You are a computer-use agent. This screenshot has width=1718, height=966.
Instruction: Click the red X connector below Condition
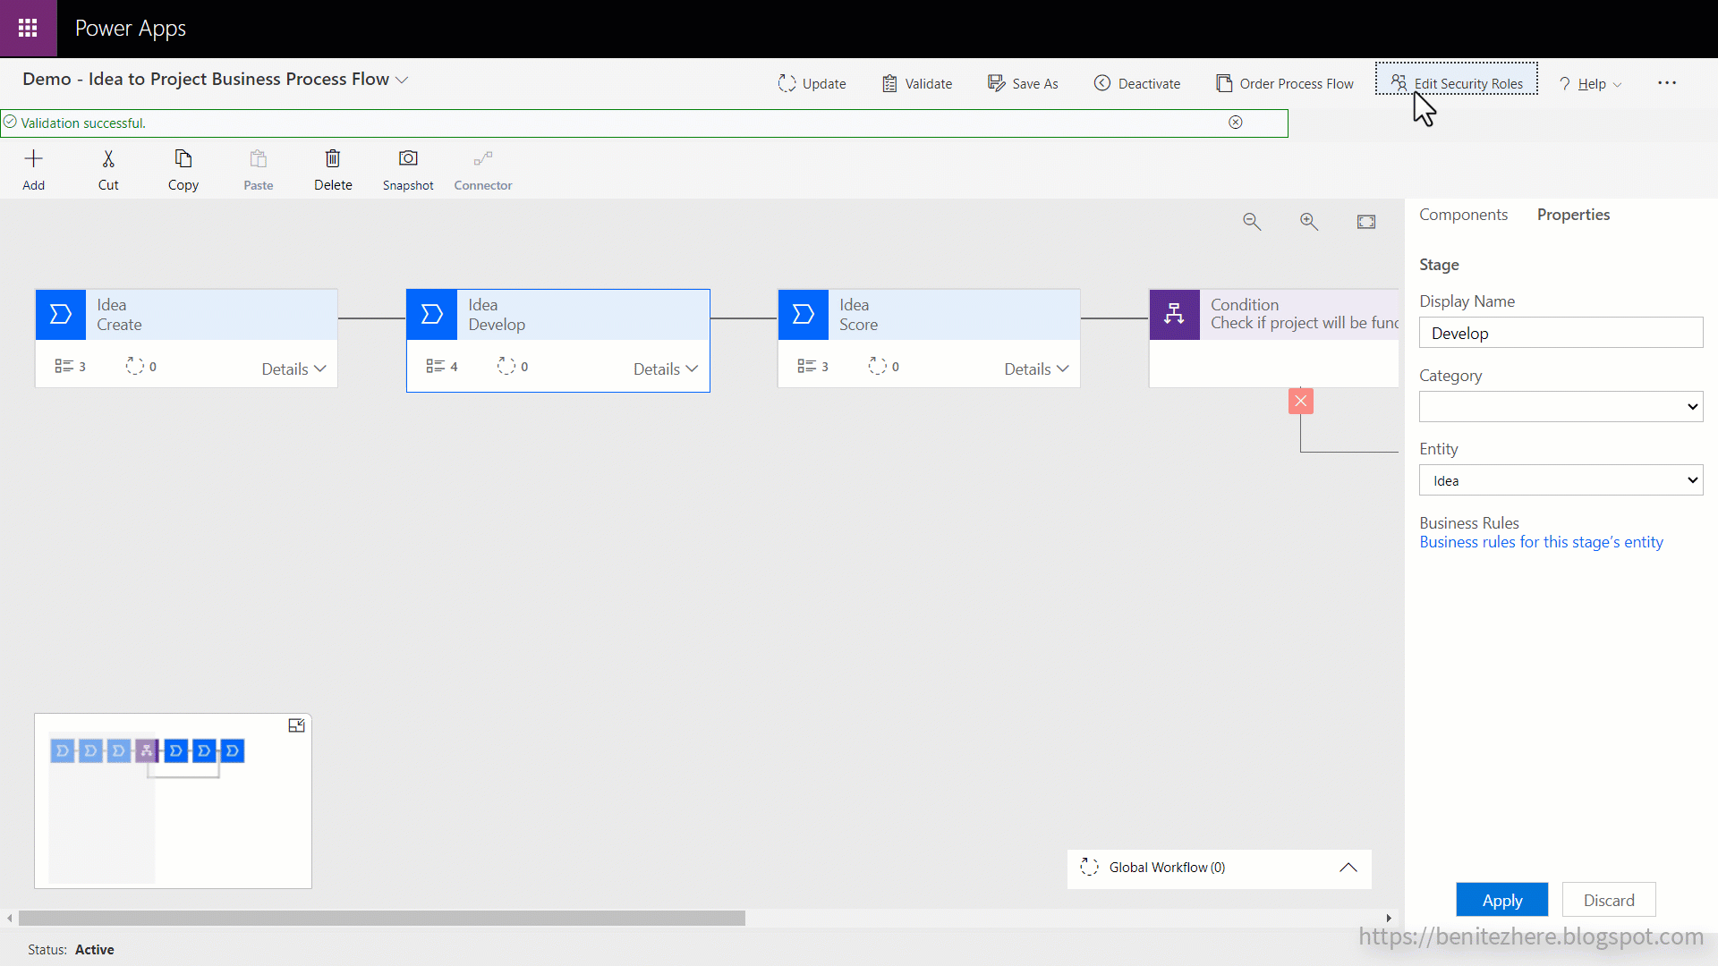(1301, 402)
